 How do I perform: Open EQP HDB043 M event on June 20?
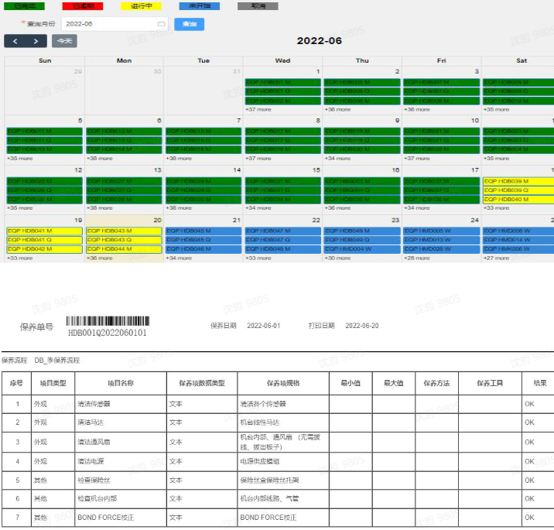click(124, 231)
